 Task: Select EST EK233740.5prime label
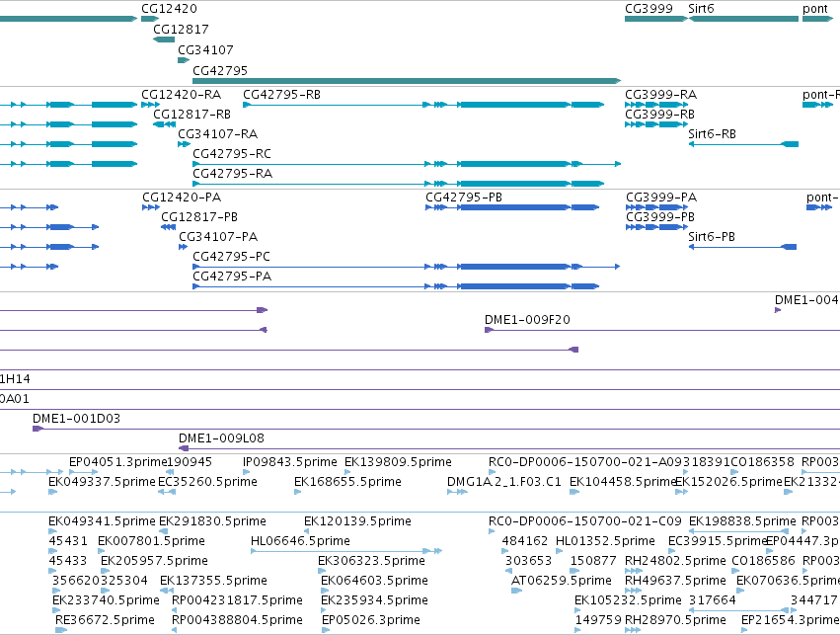click(106, 600)
